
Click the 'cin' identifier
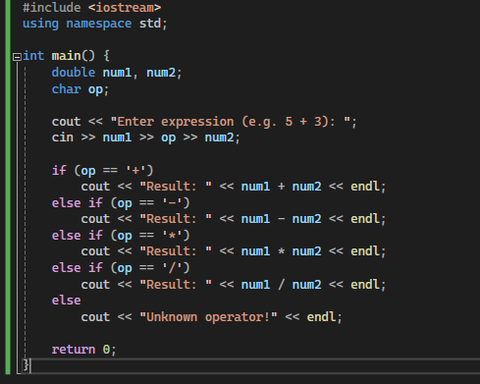click(63, 137)
